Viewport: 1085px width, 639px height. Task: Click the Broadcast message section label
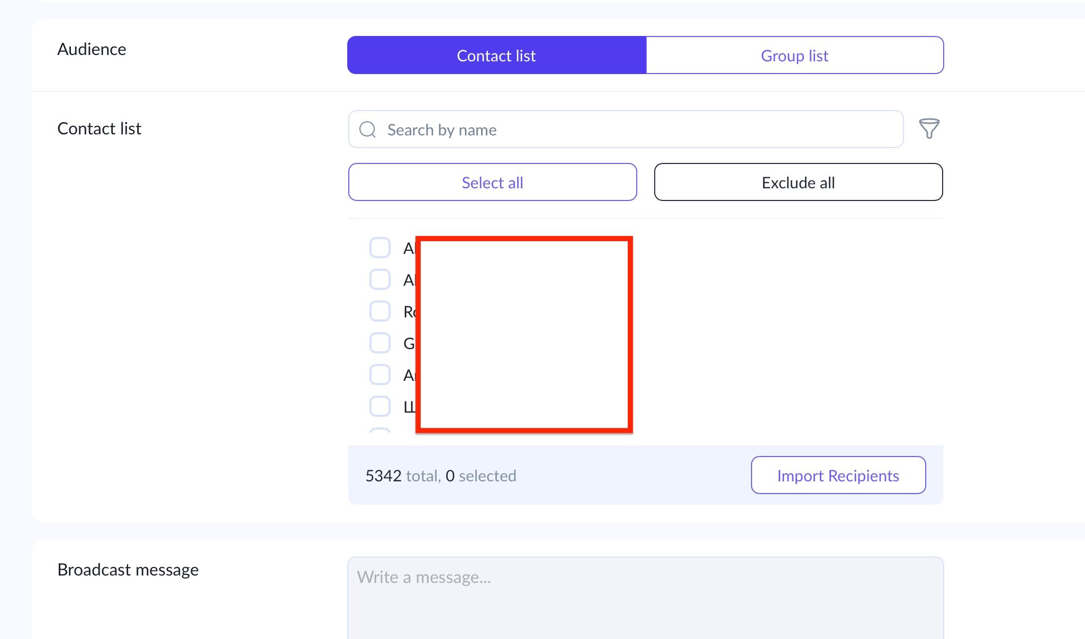(128, 570)
